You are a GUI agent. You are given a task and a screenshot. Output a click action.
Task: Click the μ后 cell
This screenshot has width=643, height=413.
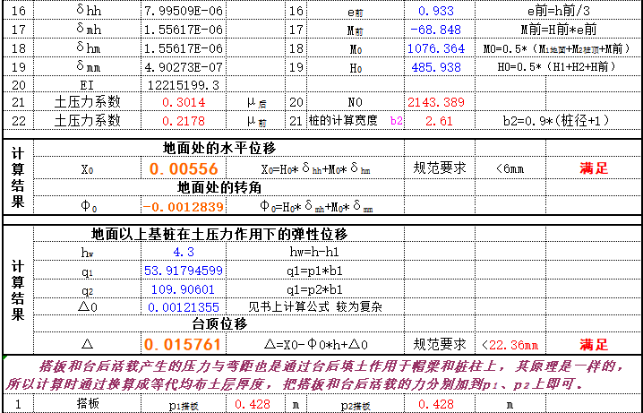pos(256,102)
